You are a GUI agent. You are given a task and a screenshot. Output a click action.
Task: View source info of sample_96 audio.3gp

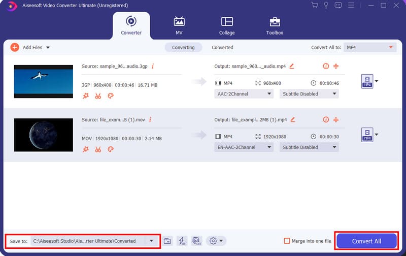tap(153, 67)
